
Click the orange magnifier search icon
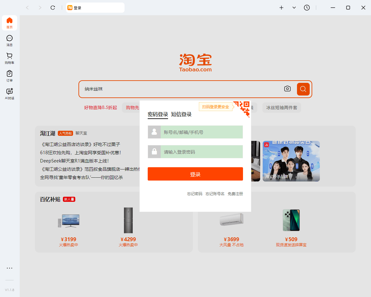(x=303, y=89)
